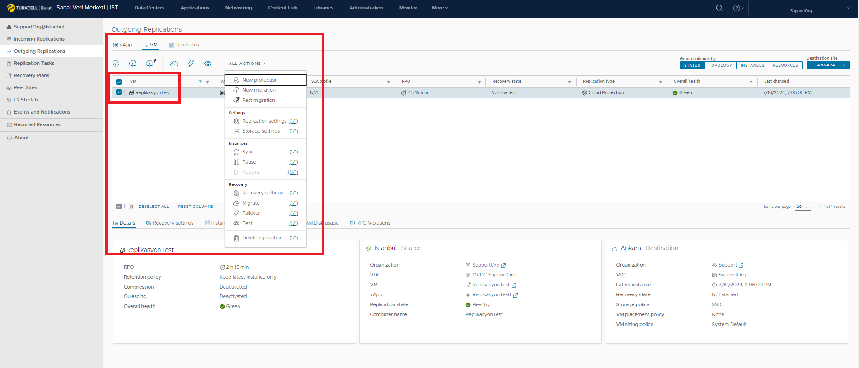Open the Recovery settings detail tab
859x368 pixels.
170,223
